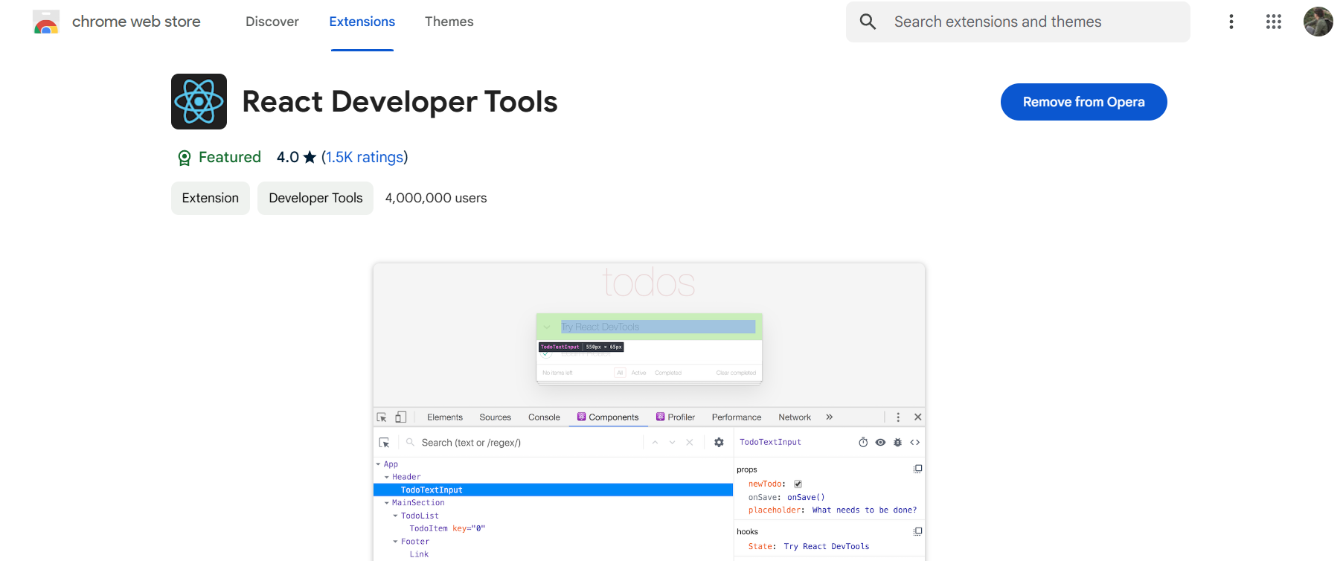Screen dimensions: 1343x561
Task: Click the onSave() prop value
Action: [x=806, y=497]
